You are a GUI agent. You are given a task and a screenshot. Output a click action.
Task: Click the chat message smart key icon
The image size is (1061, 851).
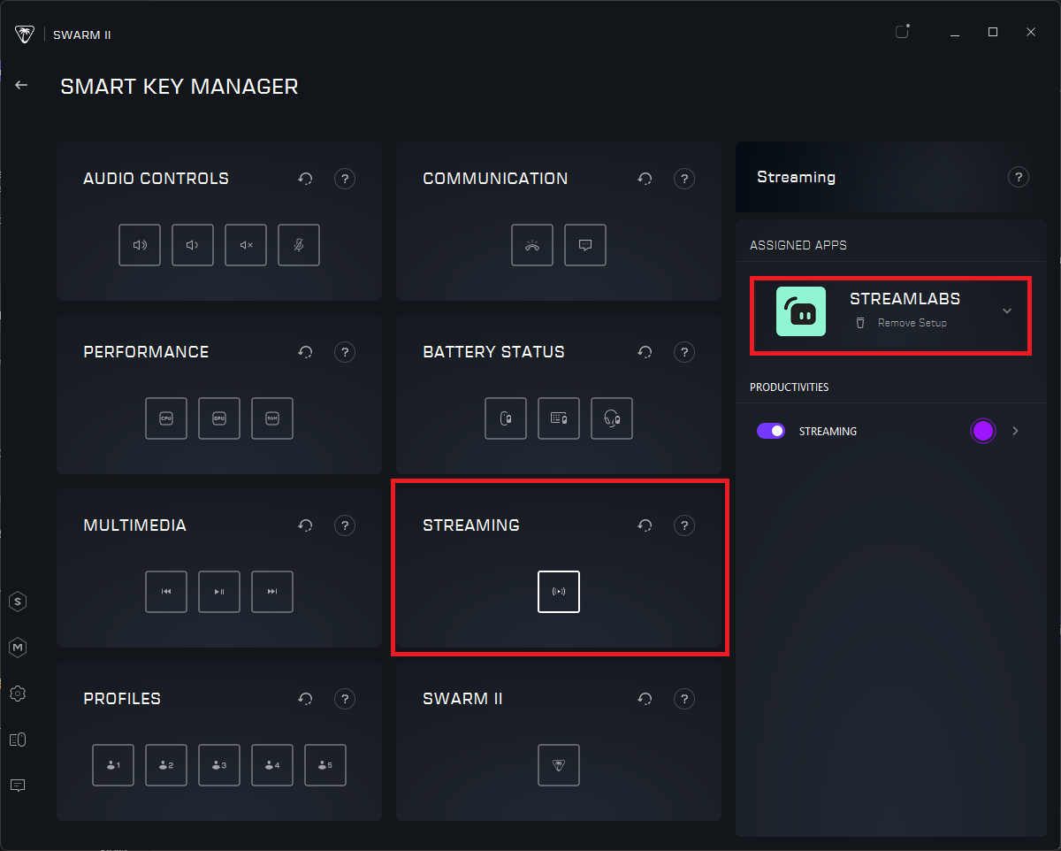[x=585, y=245]
